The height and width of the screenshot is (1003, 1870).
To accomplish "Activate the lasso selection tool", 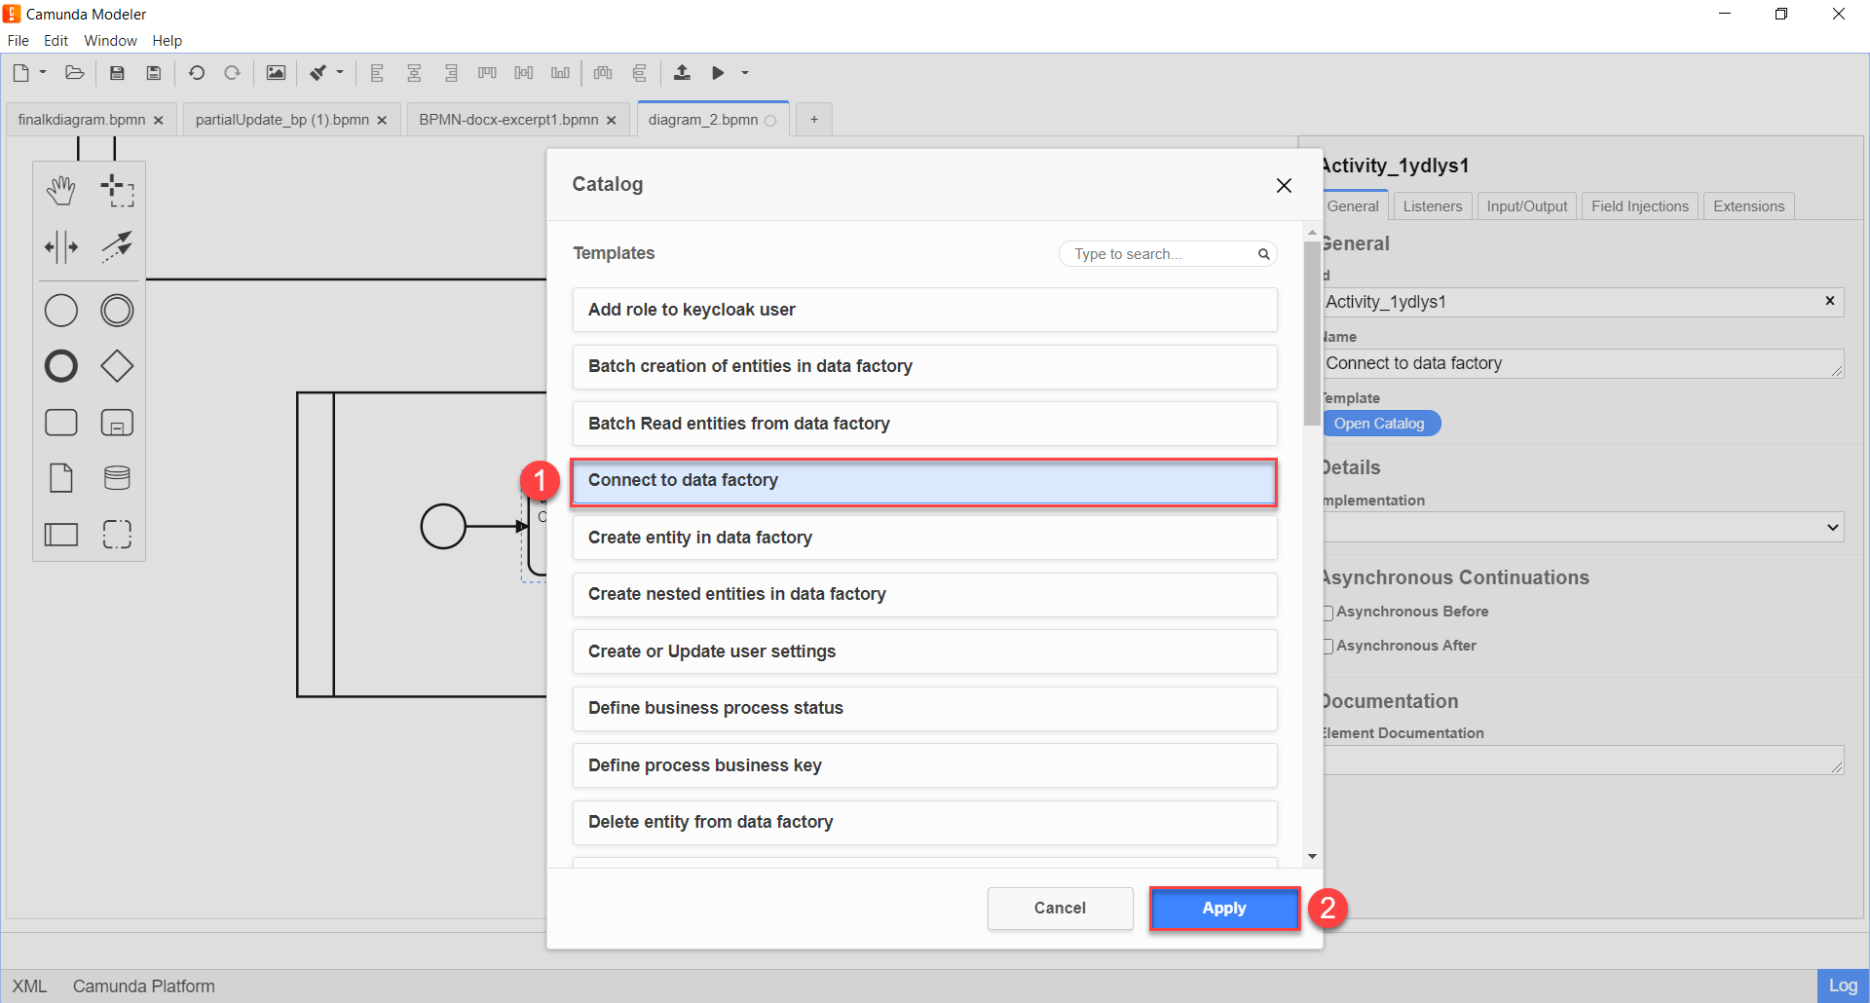I will point(117,191).
